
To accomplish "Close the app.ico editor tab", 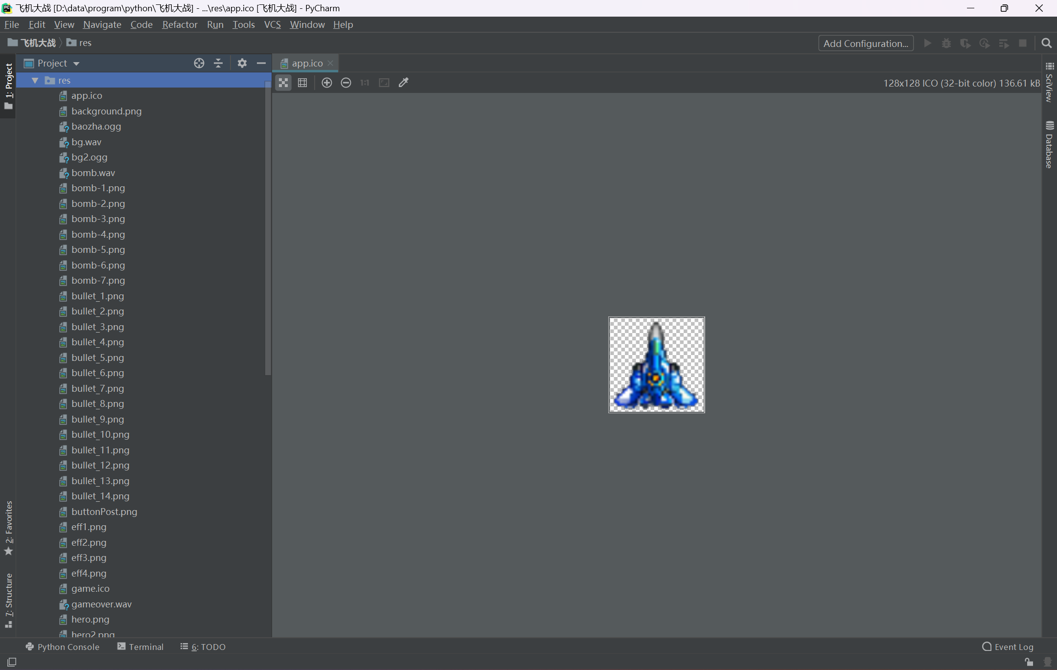I will click(x=330, y=63).
